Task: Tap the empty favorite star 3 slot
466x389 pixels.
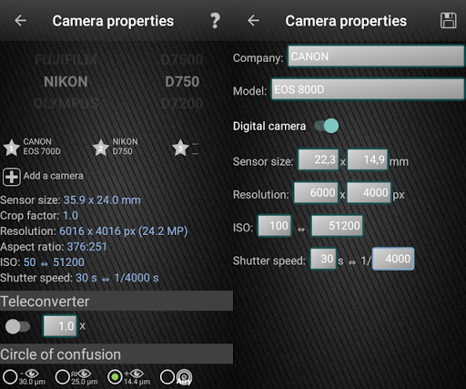Action: pyautogui.click(x=180, y=148)
